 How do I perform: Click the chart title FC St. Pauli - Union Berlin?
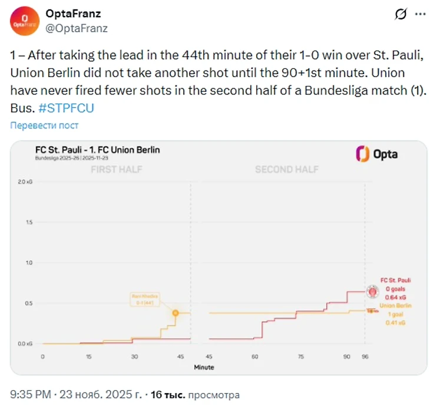(x=98, y=150)
